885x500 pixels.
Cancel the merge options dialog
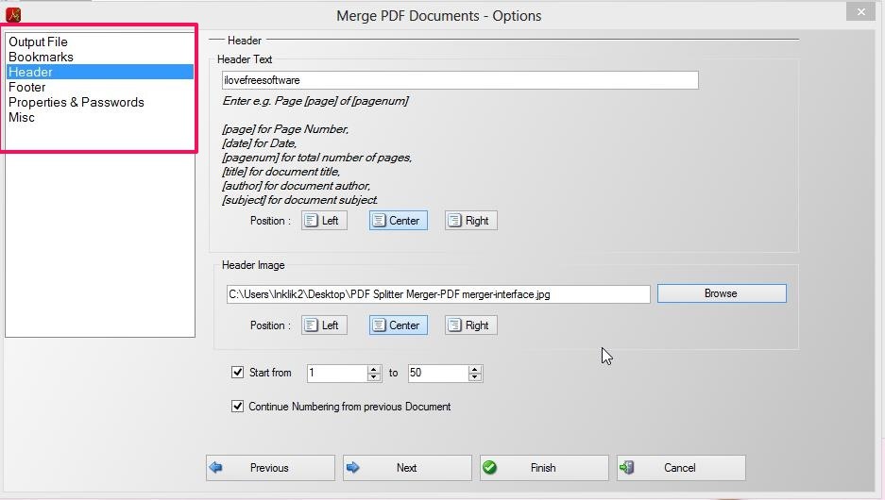(x=681, y=468)
